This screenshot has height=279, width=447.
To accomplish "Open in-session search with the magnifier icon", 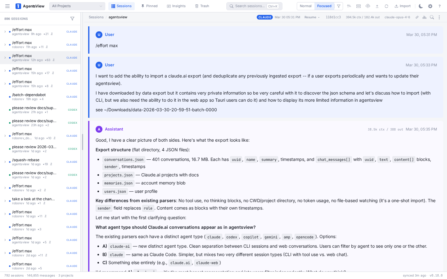I will pos(432,17).
